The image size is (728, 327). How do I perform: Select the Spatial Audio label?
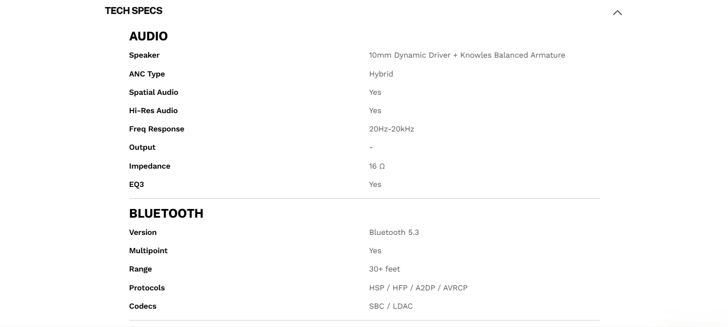click(154, 92)
